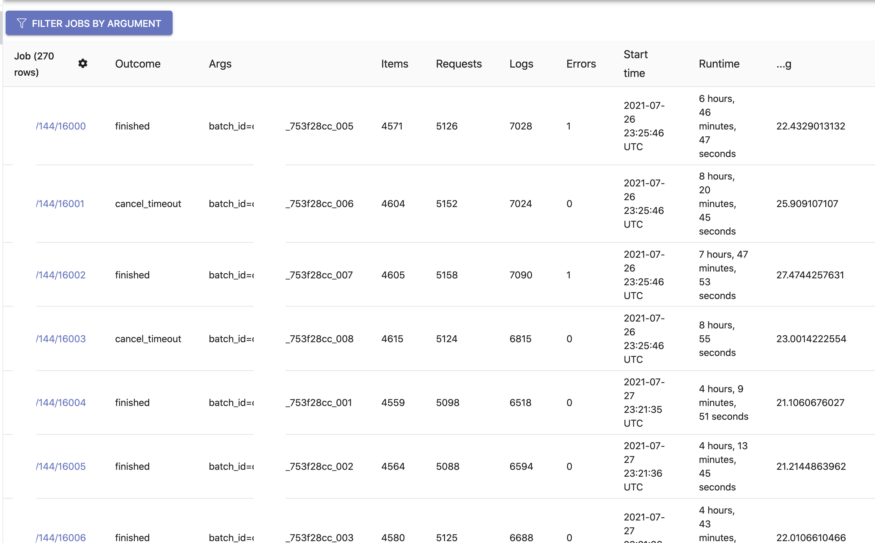Screen dimensions: 875x543
Task: Open job link 144/16003
Action: point(61,339)
